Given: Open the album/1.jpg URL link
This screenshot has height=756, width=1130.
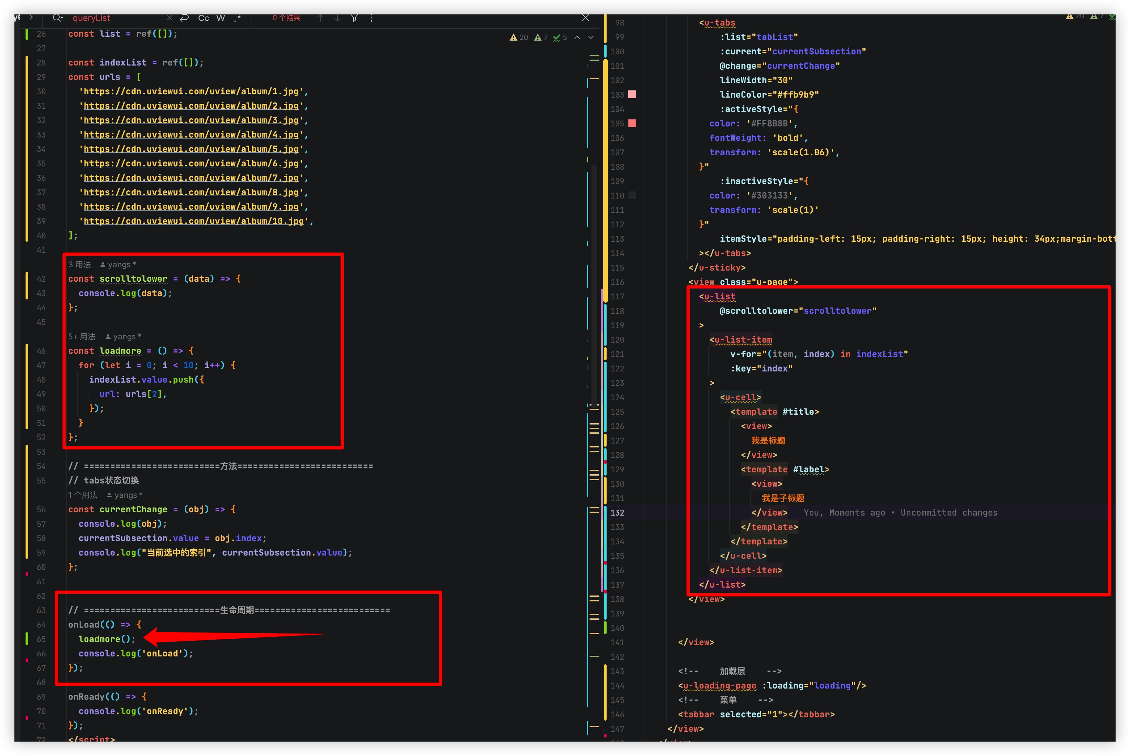Looking at the screenshot, I should coord(191,92).
